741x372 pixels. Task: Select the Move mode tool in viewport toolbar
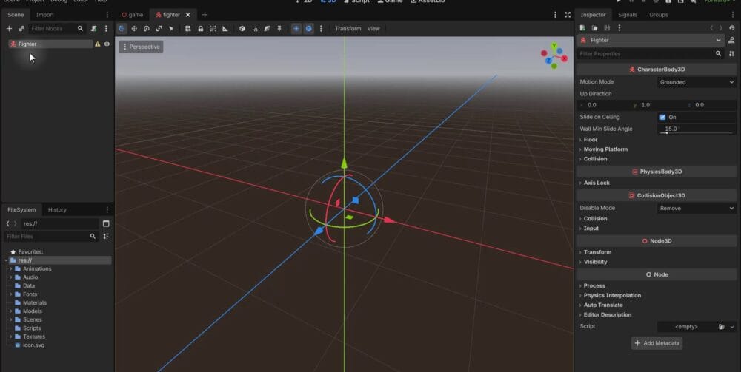click(x=134, y=29)
